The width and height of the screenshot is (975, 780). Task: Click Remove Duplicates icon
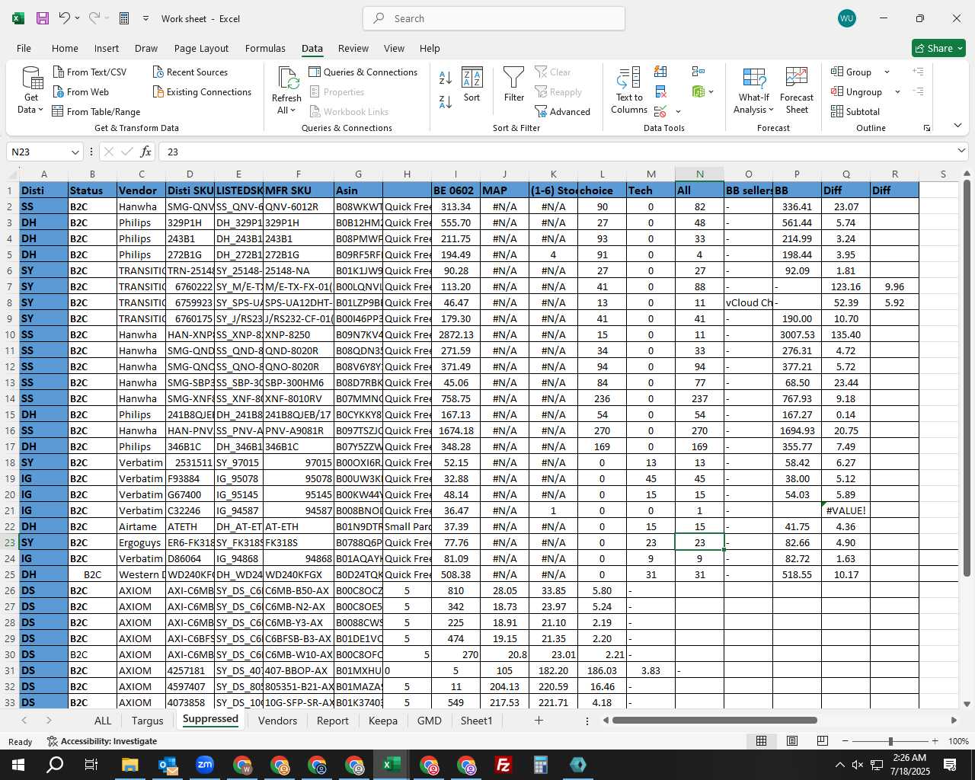click(660, 91)
